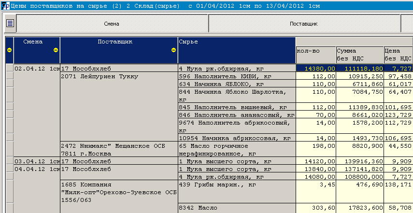
Task: Click sum cell 139916,360
Action: click(360, 161)
